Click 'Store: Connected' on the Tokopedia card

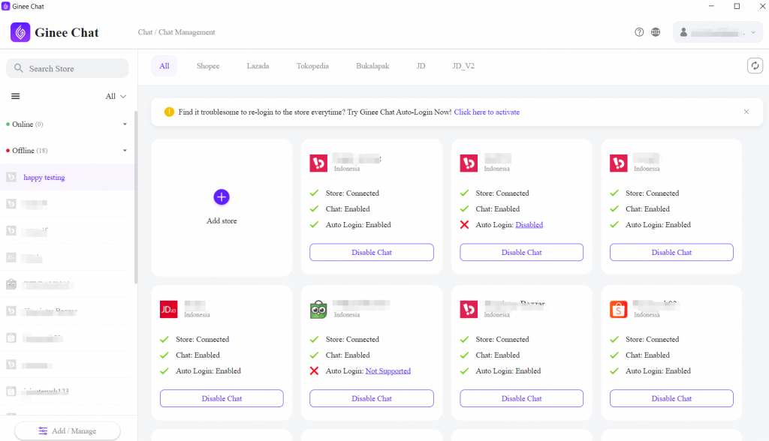tap(353, 340)
